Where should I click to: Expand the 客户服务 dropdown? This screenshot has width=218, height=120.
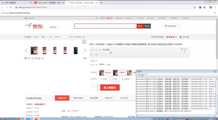point(163,18)
